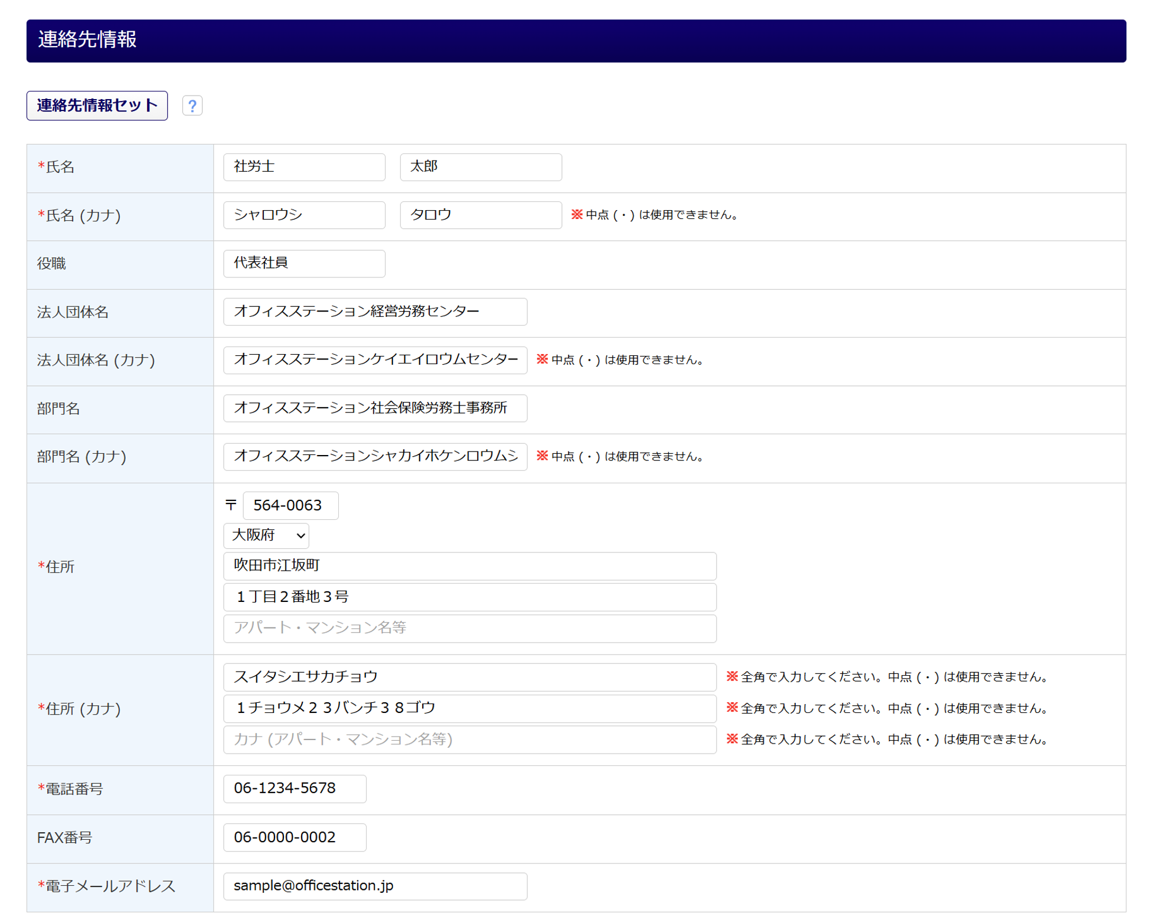Focus the kana last name field シャロウシ
Image resolution: width=1153 pixels, height=923 pixels.
tap(304, 215)
